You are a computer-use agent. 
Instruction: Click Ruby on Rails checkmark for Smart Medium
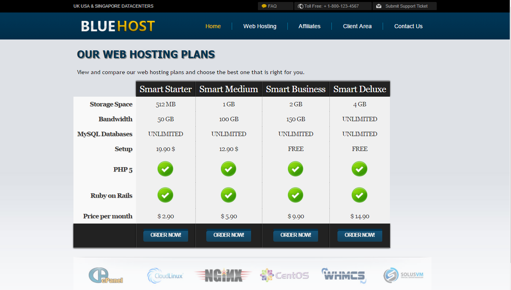pyautogui.click(x=228, y=195)
